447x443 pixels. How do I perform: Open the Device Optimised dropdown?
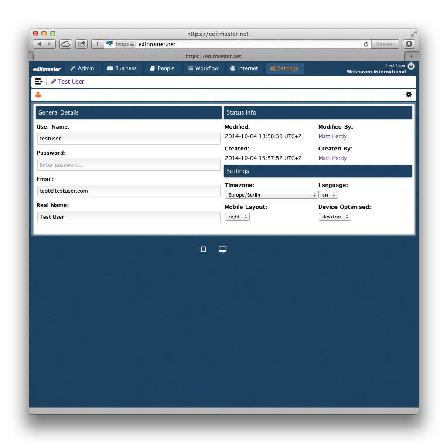coord(334,217)
